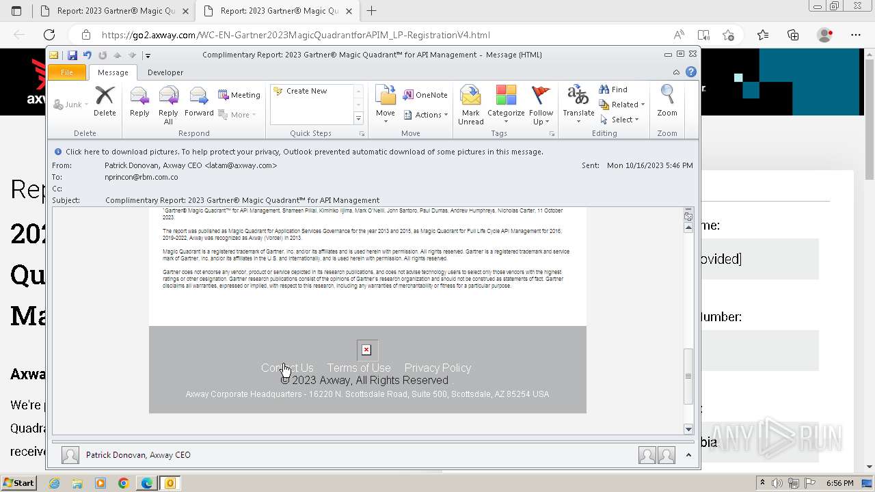
Task: Expand the More respond options dropdown
Action: click(237, 115)
